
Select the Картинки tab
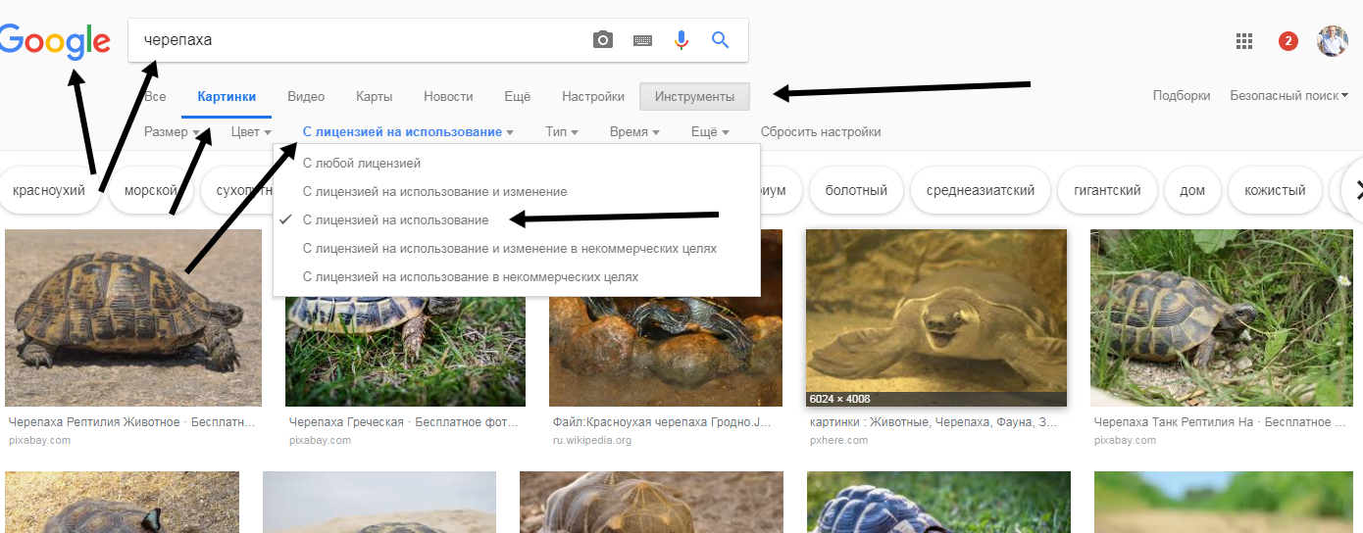point(227,96)
